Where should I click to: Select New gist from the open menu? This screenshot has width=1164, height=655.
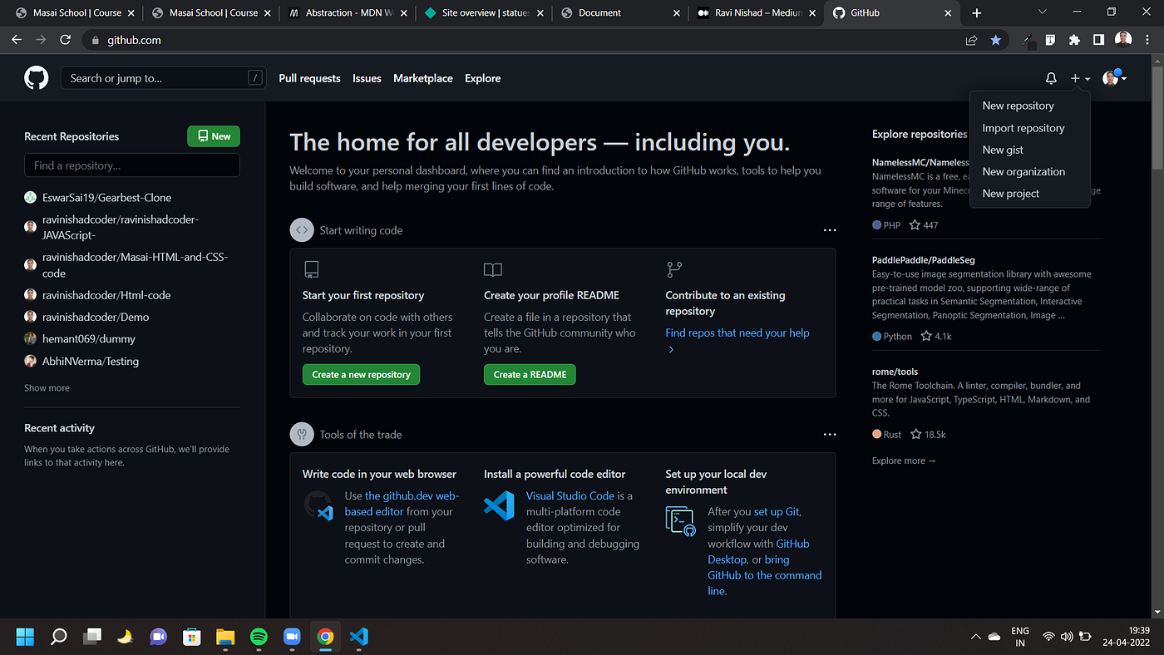point(1003,149)
